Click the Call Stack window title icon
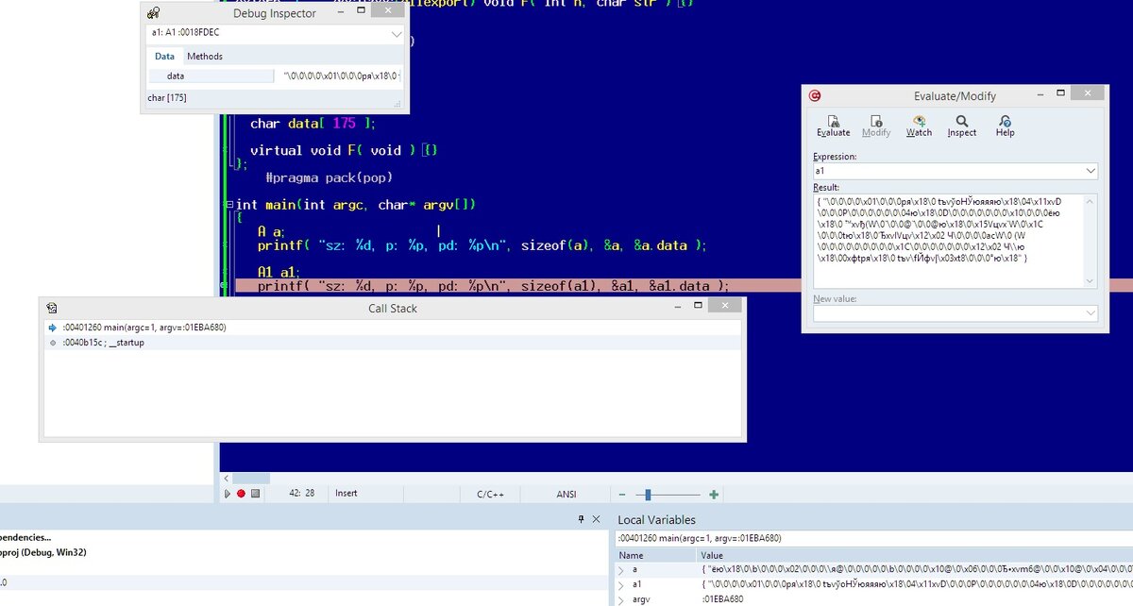The width and height of the screenshot is (1133, 606). tap(52, 308)
